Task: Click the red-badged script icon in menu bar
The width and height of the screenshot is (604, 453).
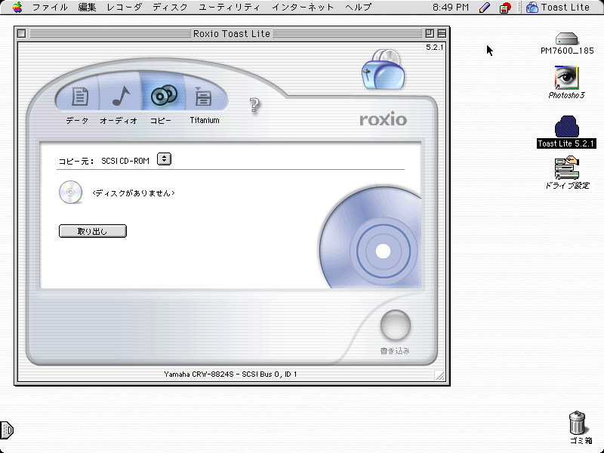Action: (505, 8)
